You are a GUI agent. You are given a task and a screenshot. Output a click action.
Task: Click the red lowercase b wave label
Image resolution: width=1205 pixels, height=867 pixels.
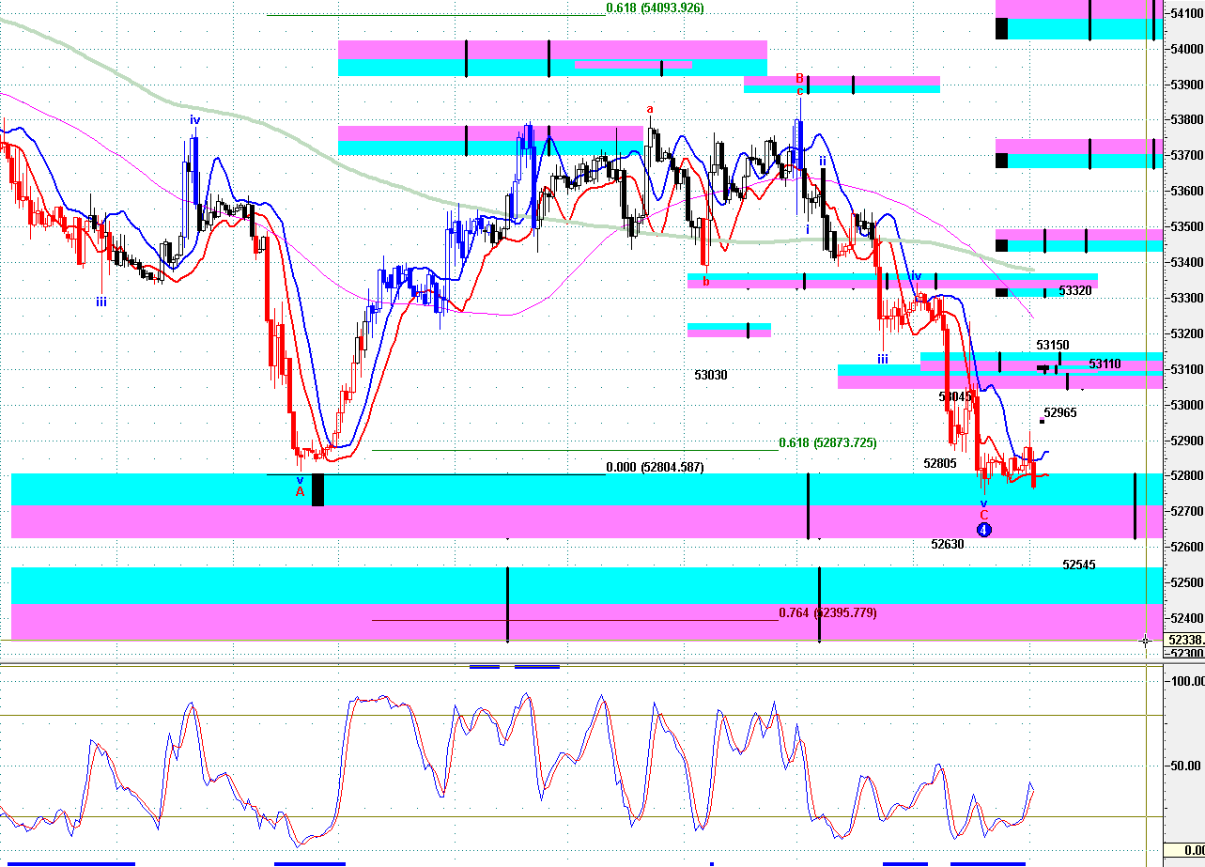pyautogui.click(x=706, y=280)
